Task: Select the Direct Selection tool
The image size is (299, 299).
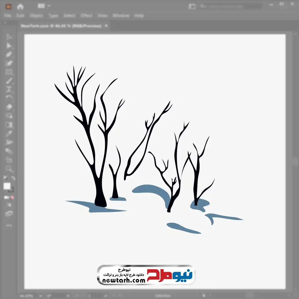Action: coord(9,46)
